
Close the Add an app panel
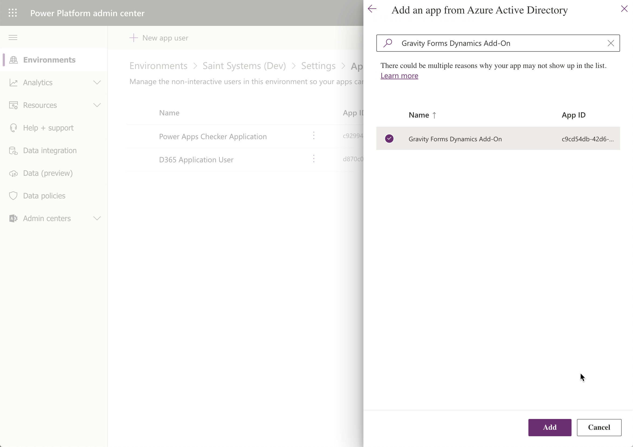[624, 9]
